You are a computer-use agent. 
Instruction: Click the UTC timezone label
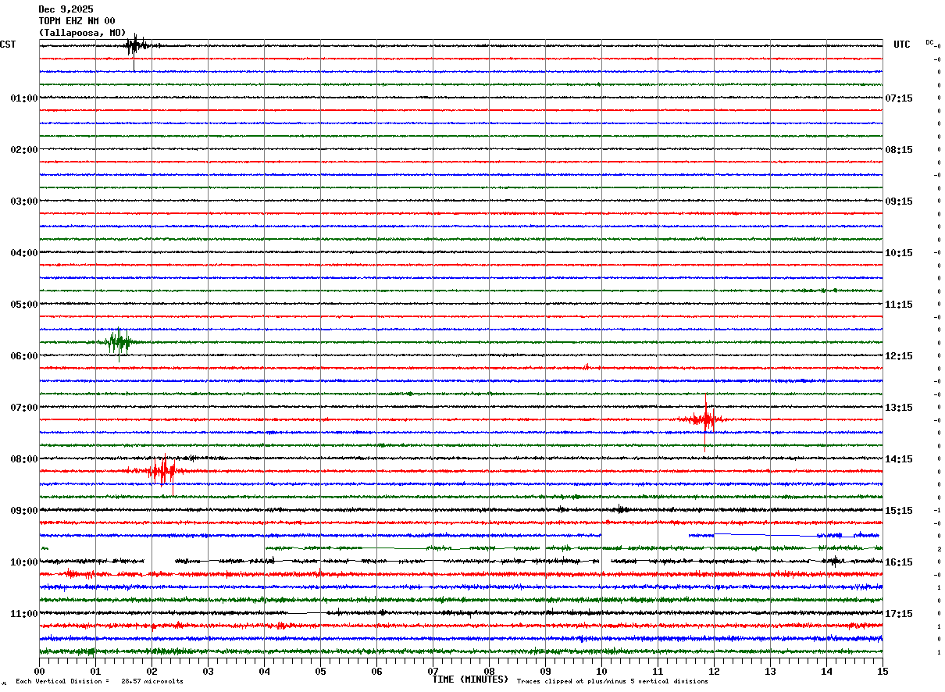click(x=902, y=45)
